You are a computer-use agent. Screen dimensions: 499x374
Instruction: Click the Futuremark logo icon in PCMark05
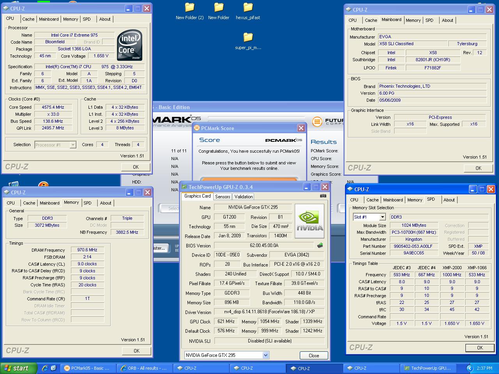317,121
